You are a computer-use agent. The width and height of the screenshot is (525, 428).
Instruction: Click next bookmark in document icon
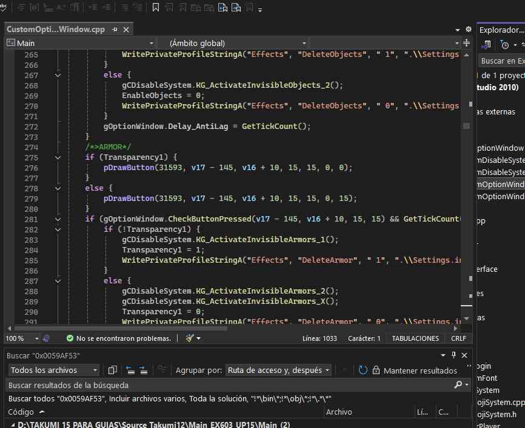click(x=236, y=7)
